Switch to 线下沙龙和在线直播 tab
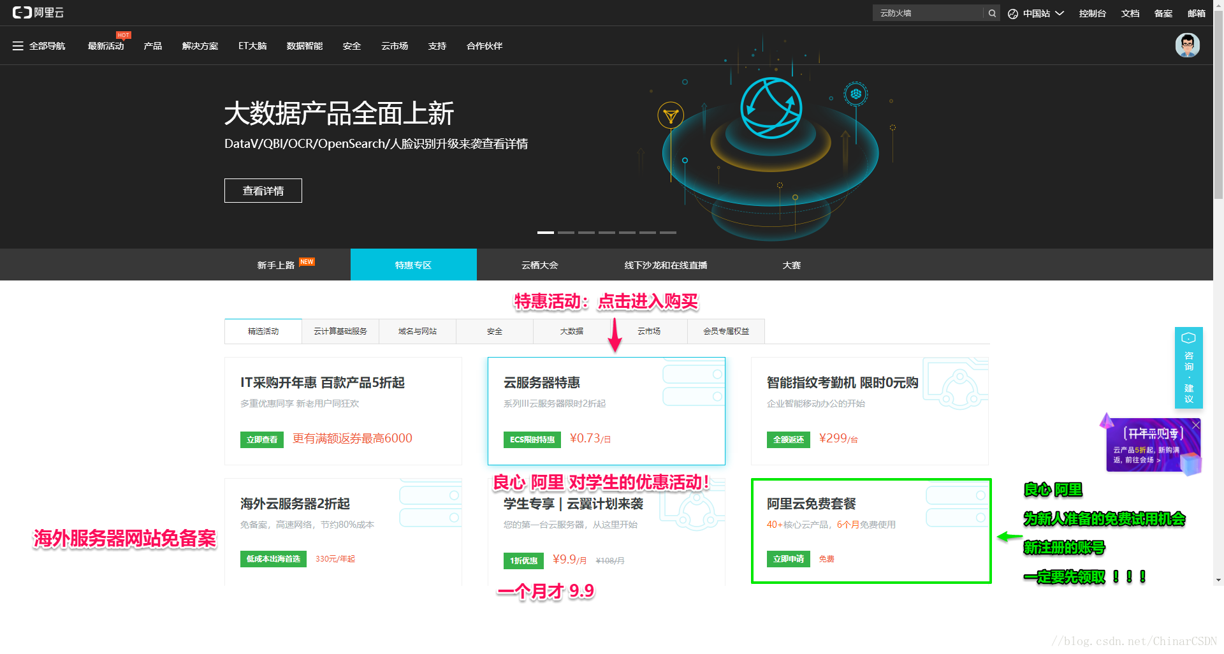Image resolution: width=1224 pixels, height=654 pixels. pos(666,265)
